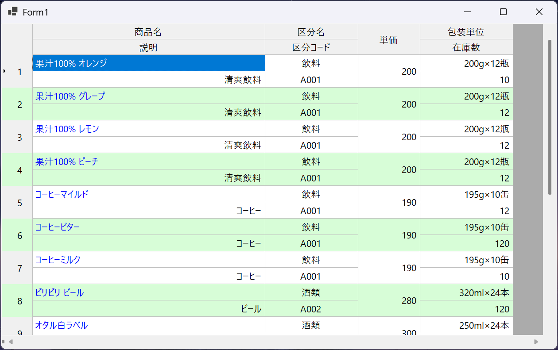Click 195g×10缶 package cell in row 5

pos(466,194)
